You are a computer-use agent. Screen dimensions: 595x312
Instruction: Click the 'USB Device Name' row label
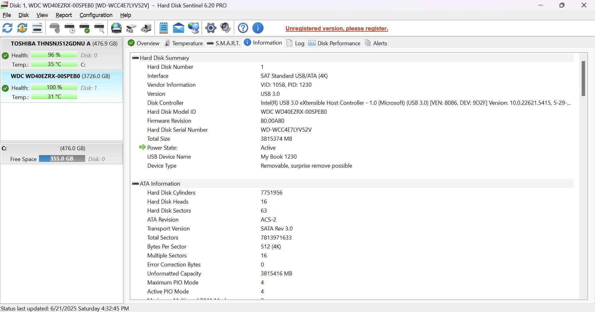[169, 157]
